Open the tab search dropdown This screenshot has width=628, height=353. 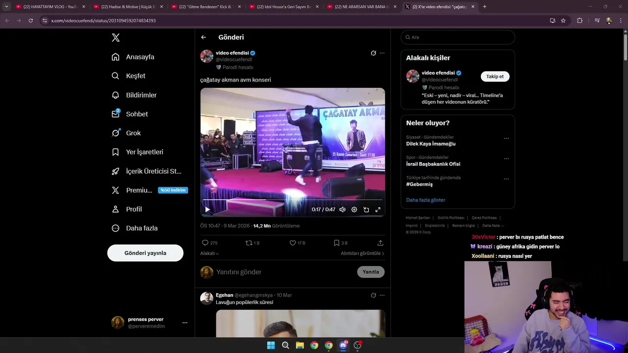(x=6, y=7)
